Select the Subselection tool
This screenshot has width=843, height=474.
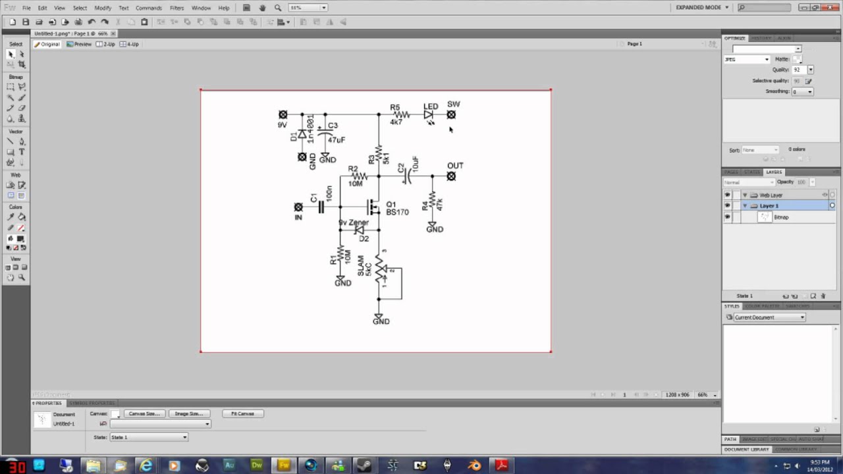click(x=22, y=54)
